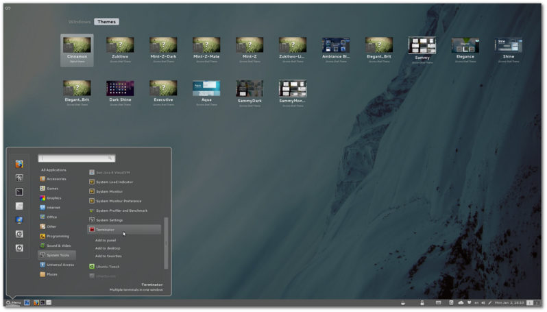Launch the terminal from the favorites sidebar
Viewport: 547px width, 312px height.
click(x=19, y=192)
